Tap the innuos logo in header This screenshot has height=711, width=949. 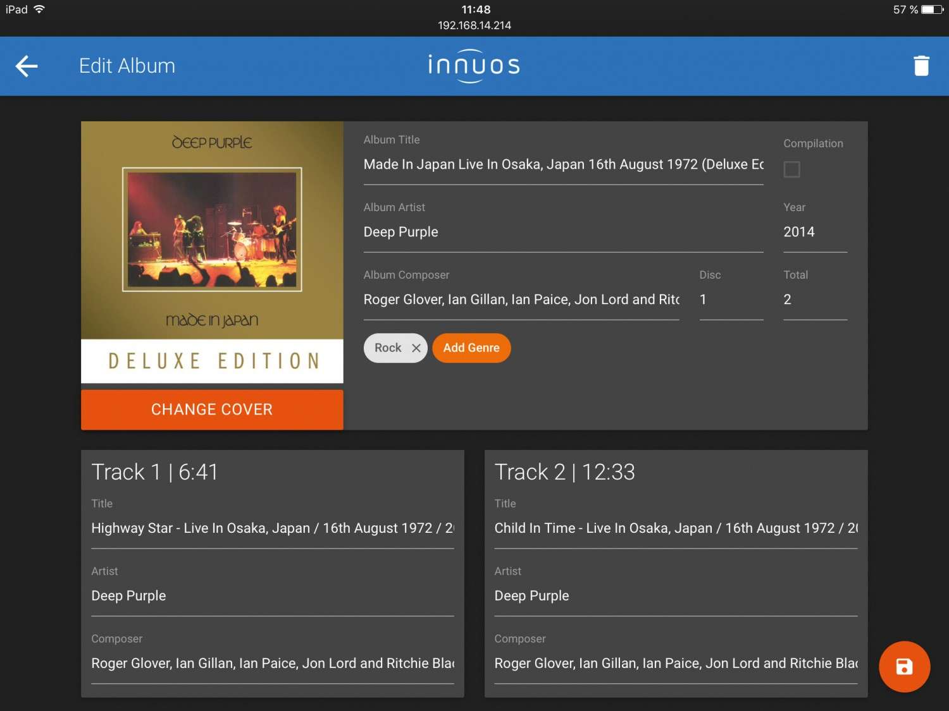[x=474, y=66]
